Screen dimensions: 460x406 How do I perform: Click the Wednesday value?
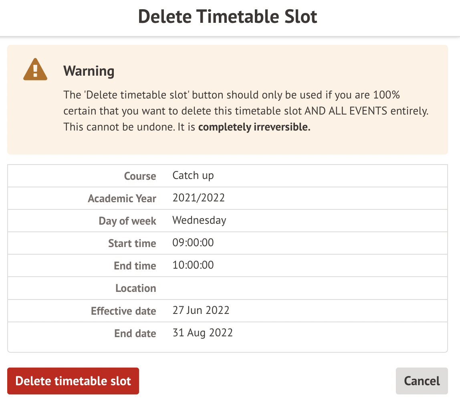click(199, 220)
